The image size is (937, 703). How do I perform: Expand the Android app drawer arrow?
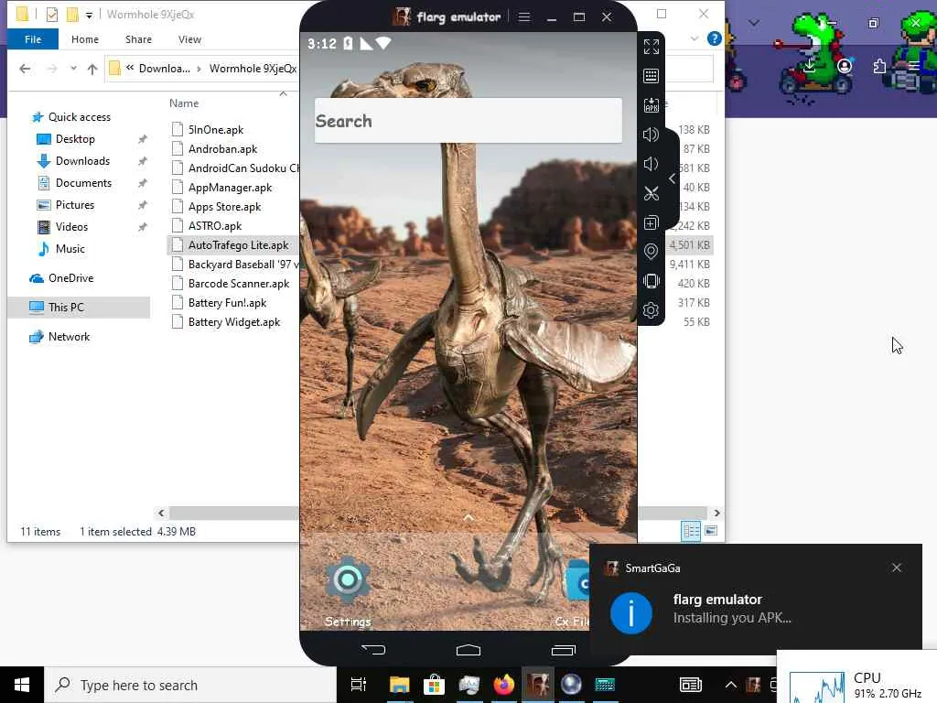click(x=468, y=518)
